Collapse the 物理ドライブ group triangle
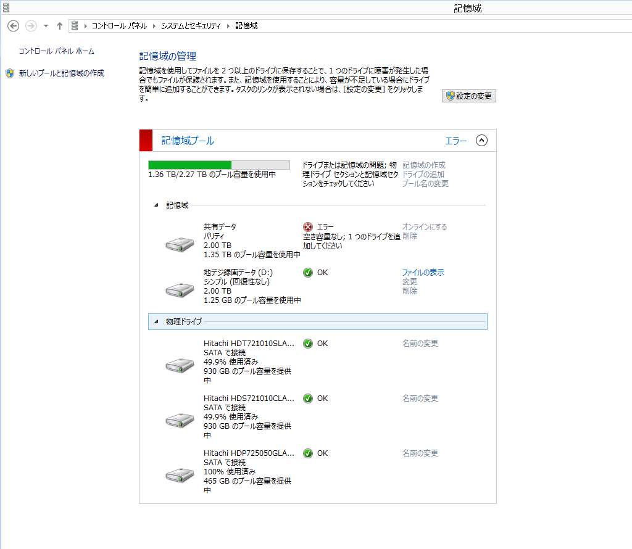This screenshot has height=549, width=632. 156,321
